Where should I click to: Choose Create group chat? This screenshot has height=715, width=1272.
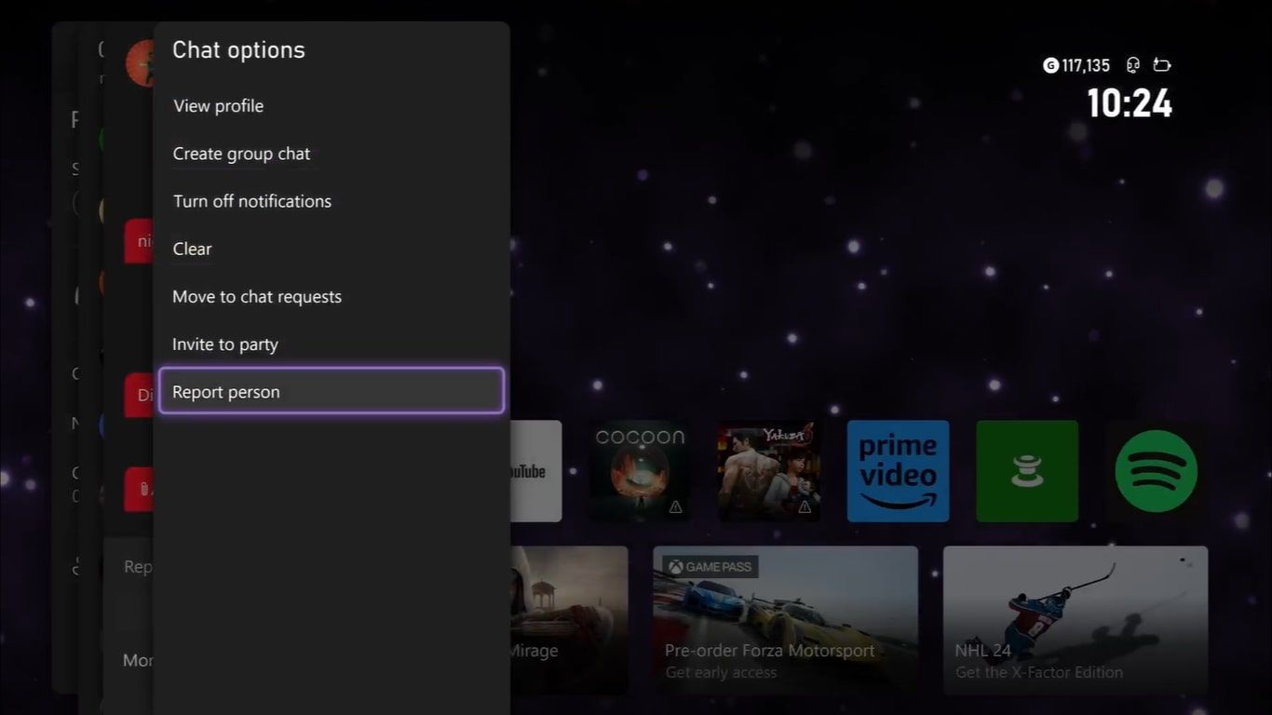242,154
